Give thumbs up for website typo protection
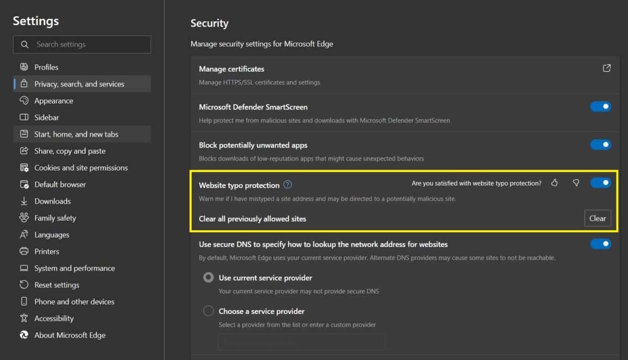The image size is (628, 360). (555, 183)
